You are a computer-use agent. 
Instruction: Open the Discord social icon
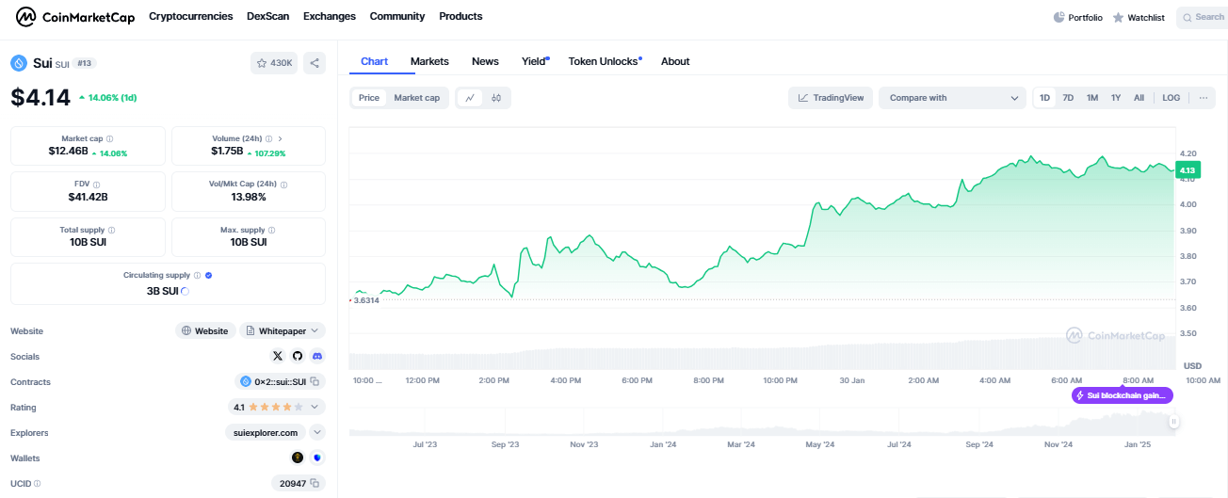tap(317, 356)
